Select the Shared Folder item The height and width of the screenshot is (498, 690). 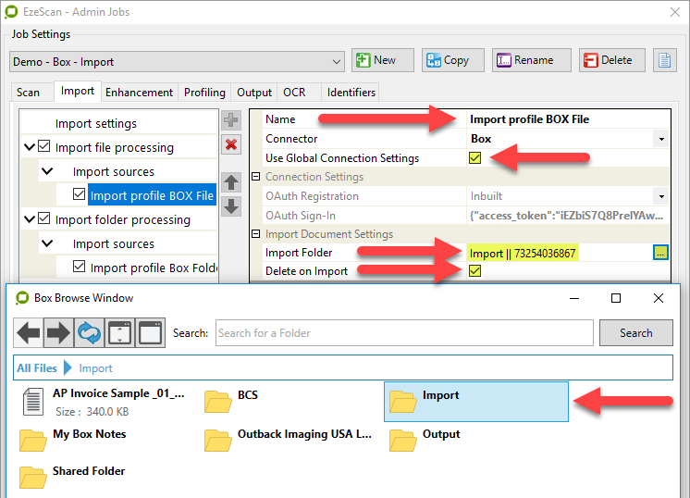coord(73,477)
